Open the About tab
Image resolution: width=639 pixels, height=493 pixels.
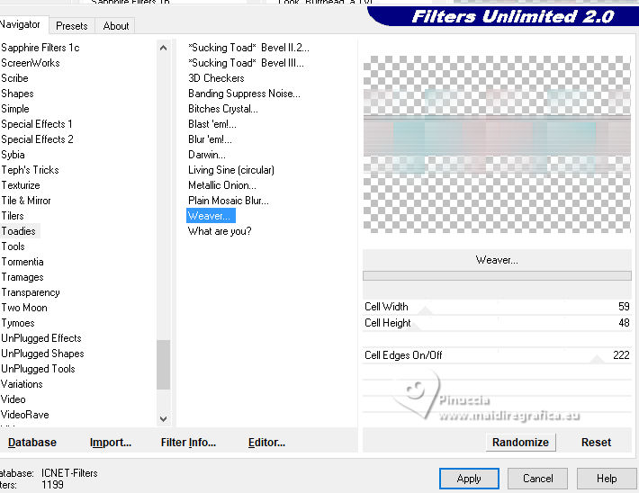pyautogui.click(x=116, y=26)
